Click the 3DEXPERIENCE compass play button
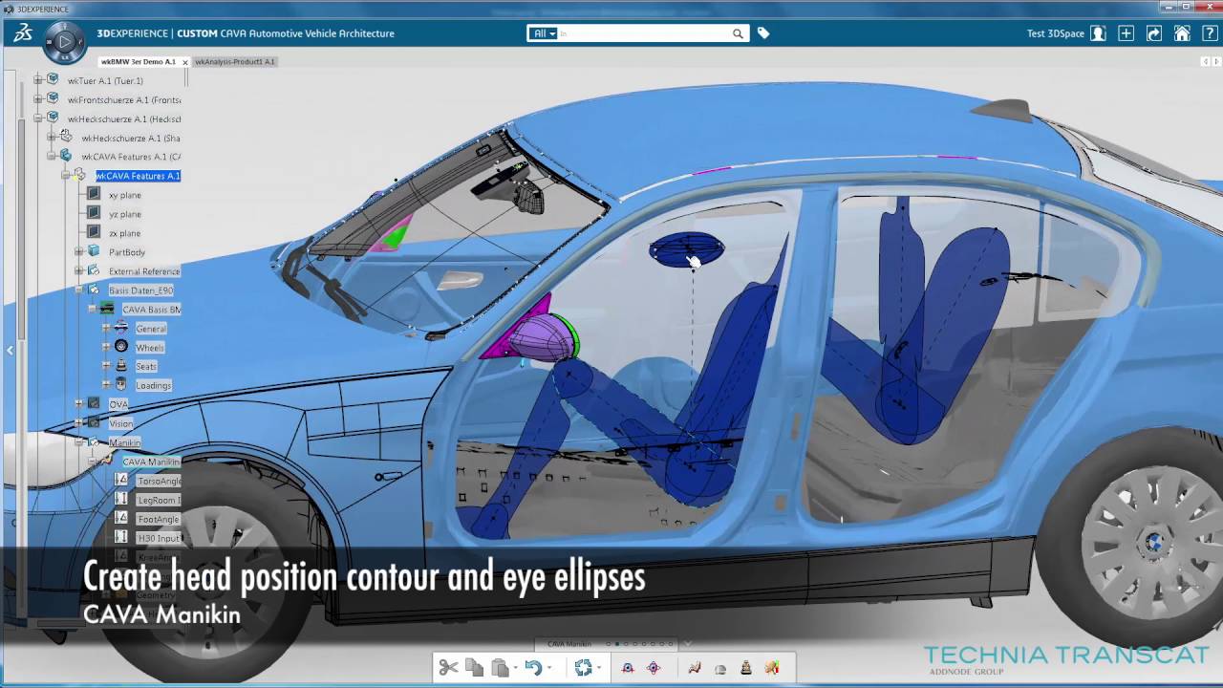This screenshot has width=1223, height=688. click(x=65, y=41)
